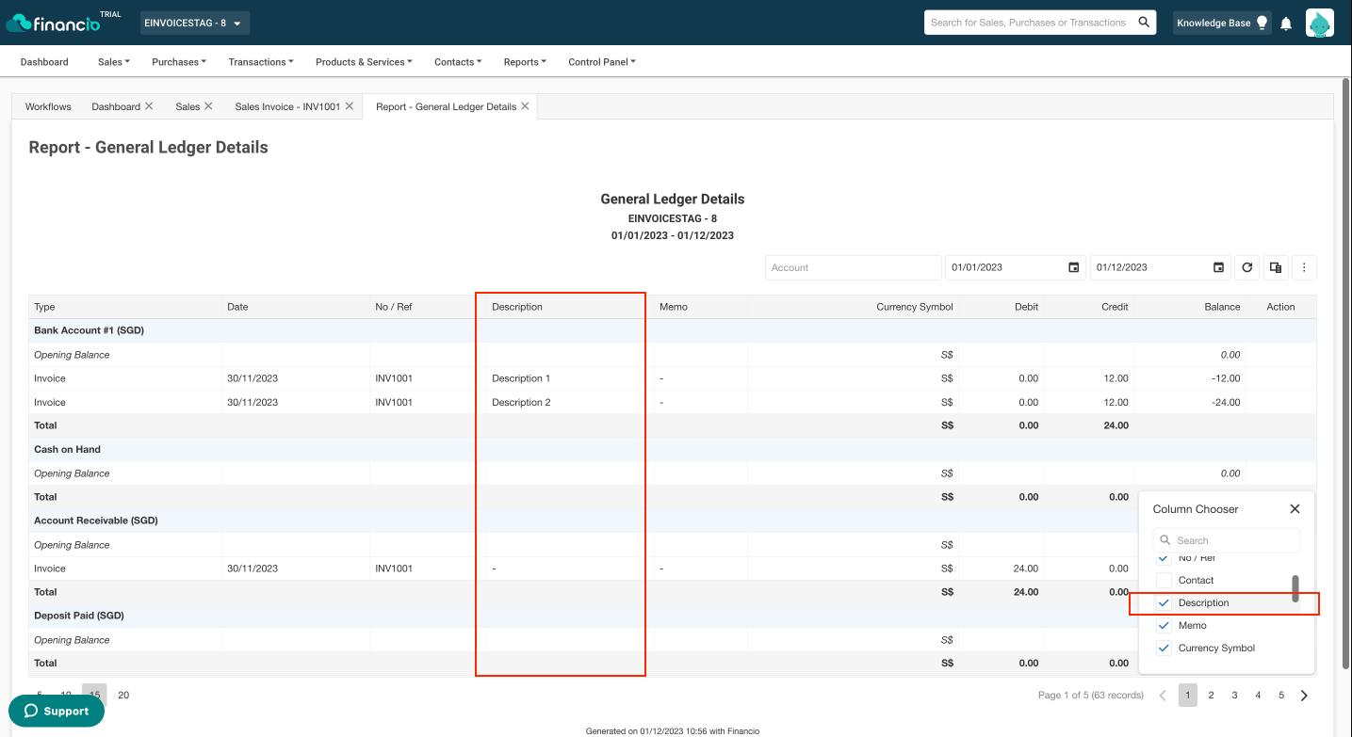Screen dimensions: 1352x737
Task: Click the Credit column header
Action: [1089, 307]
